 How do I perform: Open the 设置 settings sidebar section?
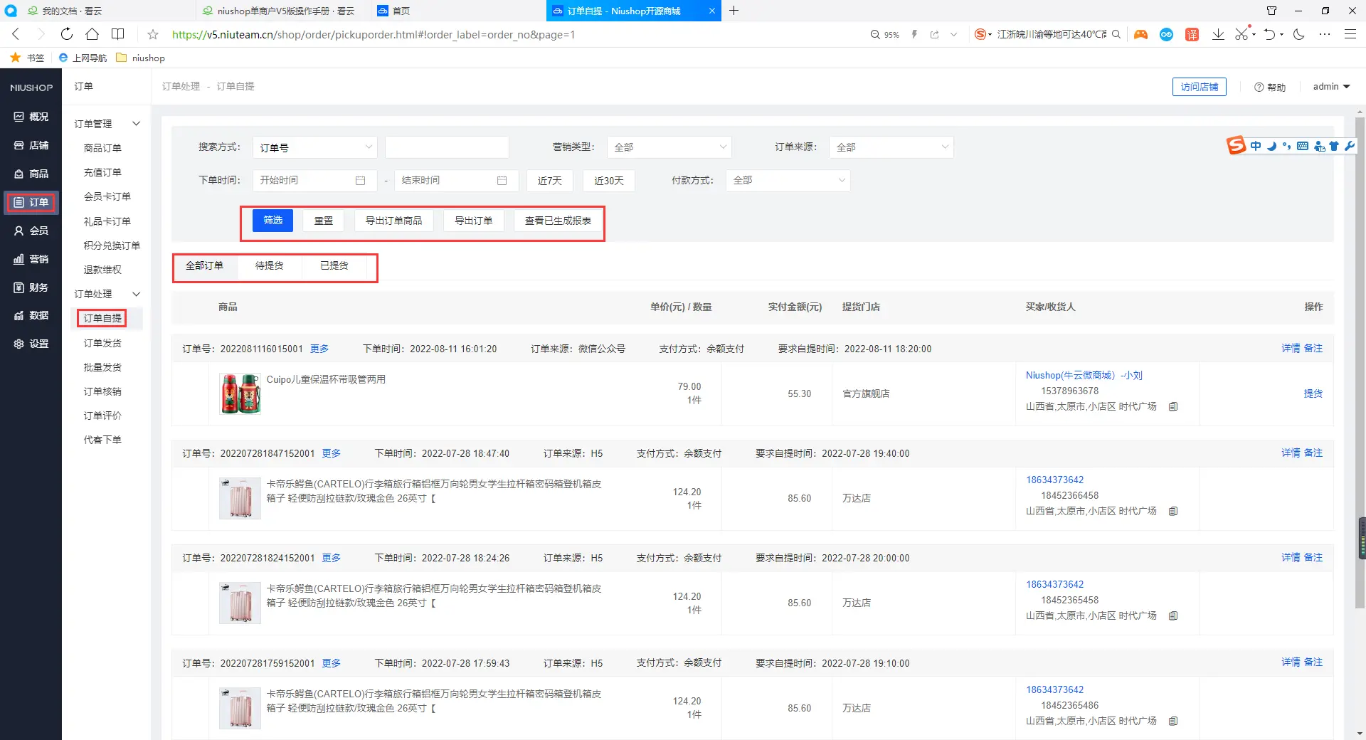click(31, 344)
